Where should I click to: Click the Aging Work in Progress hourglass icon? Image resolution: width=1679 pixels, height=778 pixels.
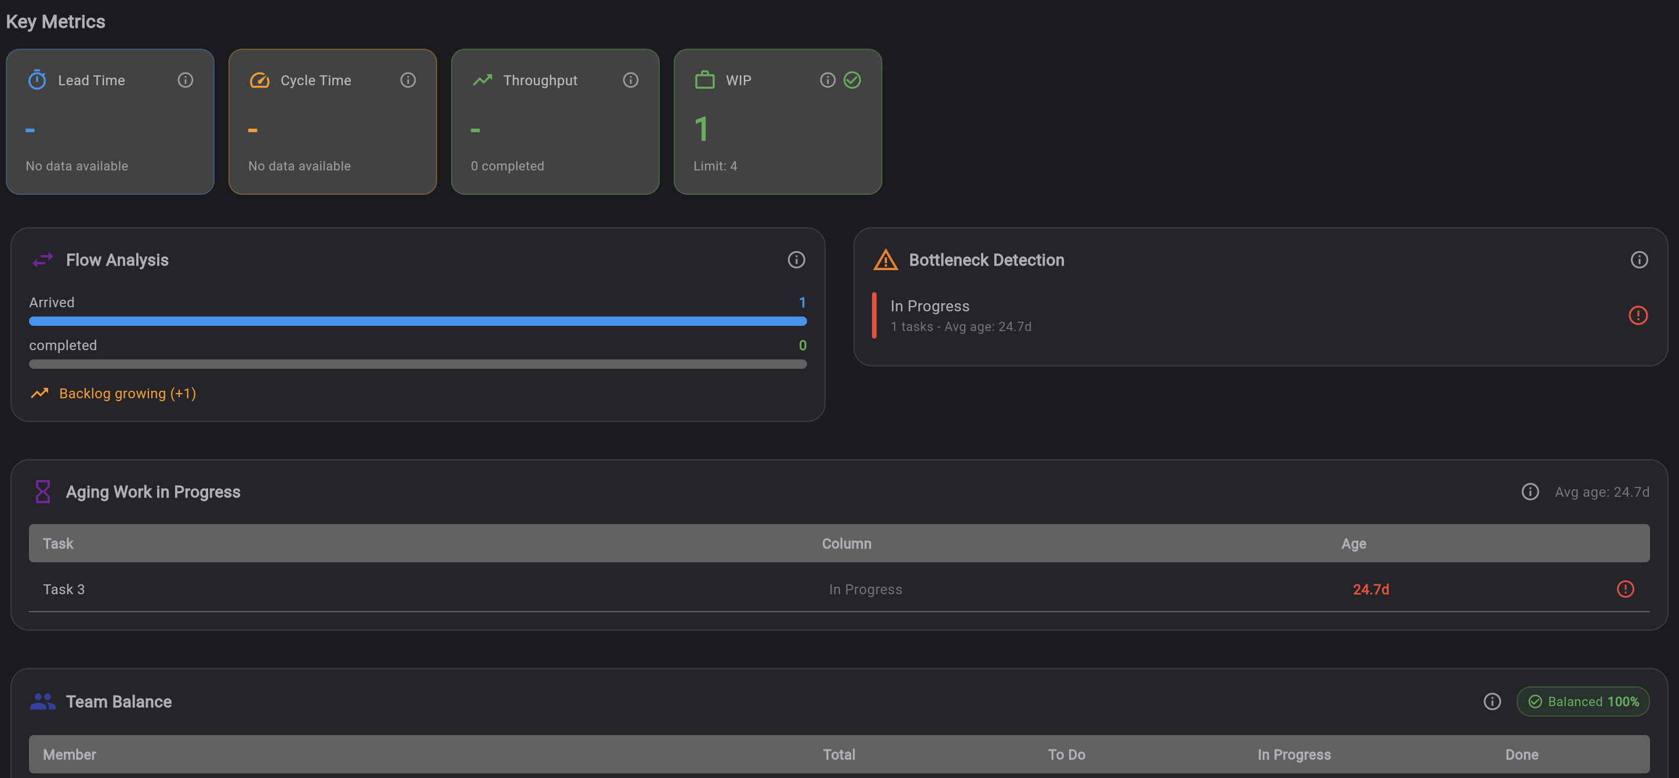pos(42,491)
